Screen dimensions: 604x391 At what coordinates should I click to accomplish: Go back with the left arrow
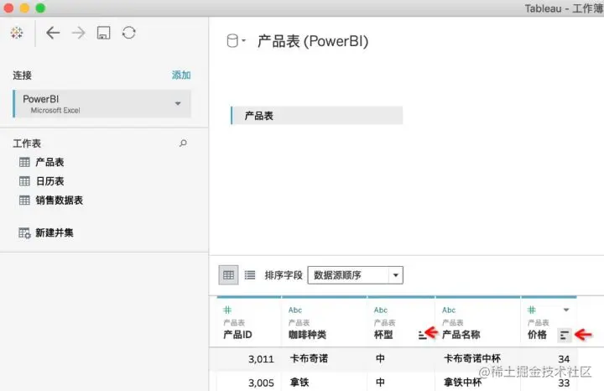[53, 33]
